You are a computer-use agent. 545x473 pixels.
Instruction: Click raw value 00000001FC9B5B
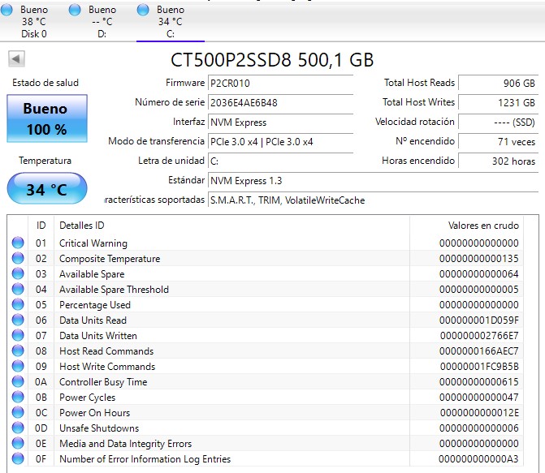479,367
